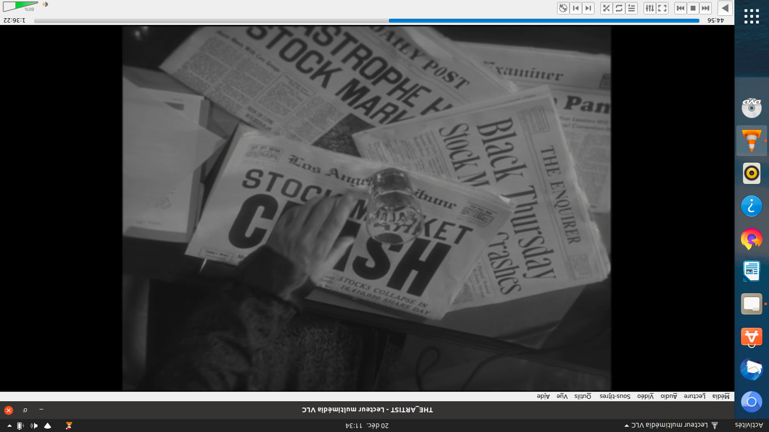This screenshot has height=432, width=769.
Task: Click the playback seek progress bar
Action: (366, 21)
